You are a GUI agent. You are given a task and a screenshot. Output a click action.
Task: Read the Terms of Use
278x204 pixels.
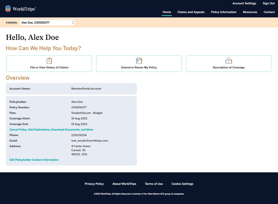click(154, 184)
